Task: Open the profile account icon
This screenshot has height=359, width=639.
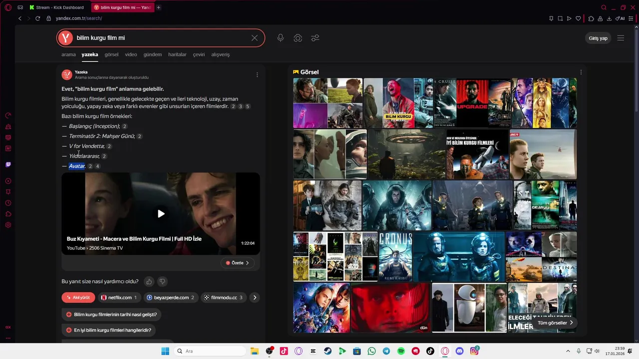Action: [600, 18]
